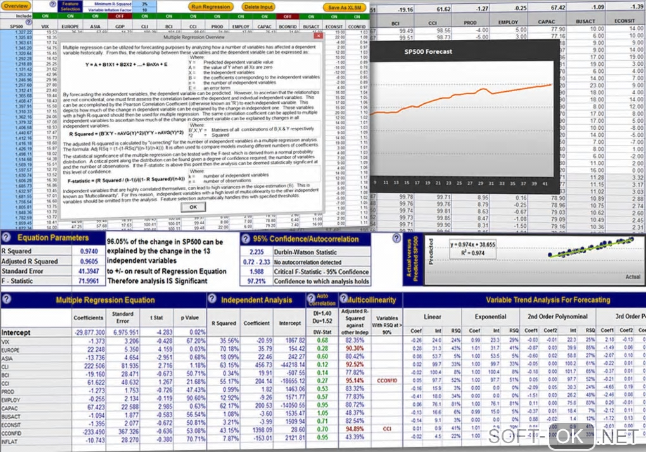Image resolution: width=646 pixels, height=452 pixels.
Task: Open help icon beside Auto Correlation header
Action: (x=312, y=299)
